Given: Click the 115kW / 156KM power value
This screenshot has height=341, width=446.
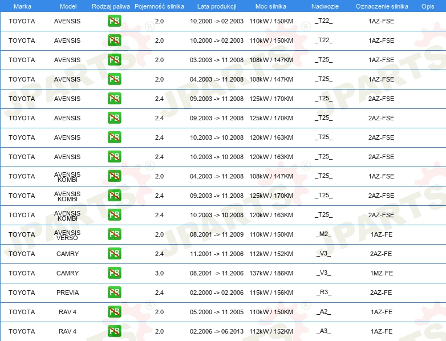Looking at the screenshot, I should pyautogui.click(x=271, y=293).
